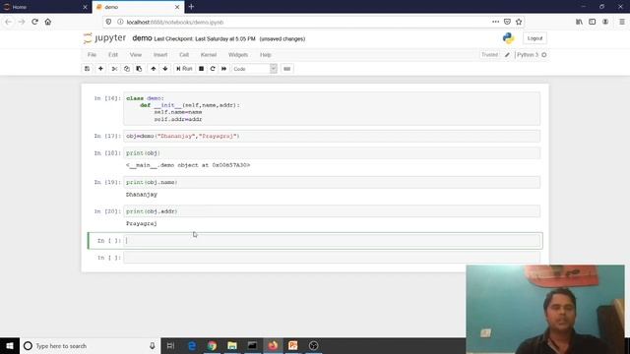Open Firefox account icon

point(605,22)
